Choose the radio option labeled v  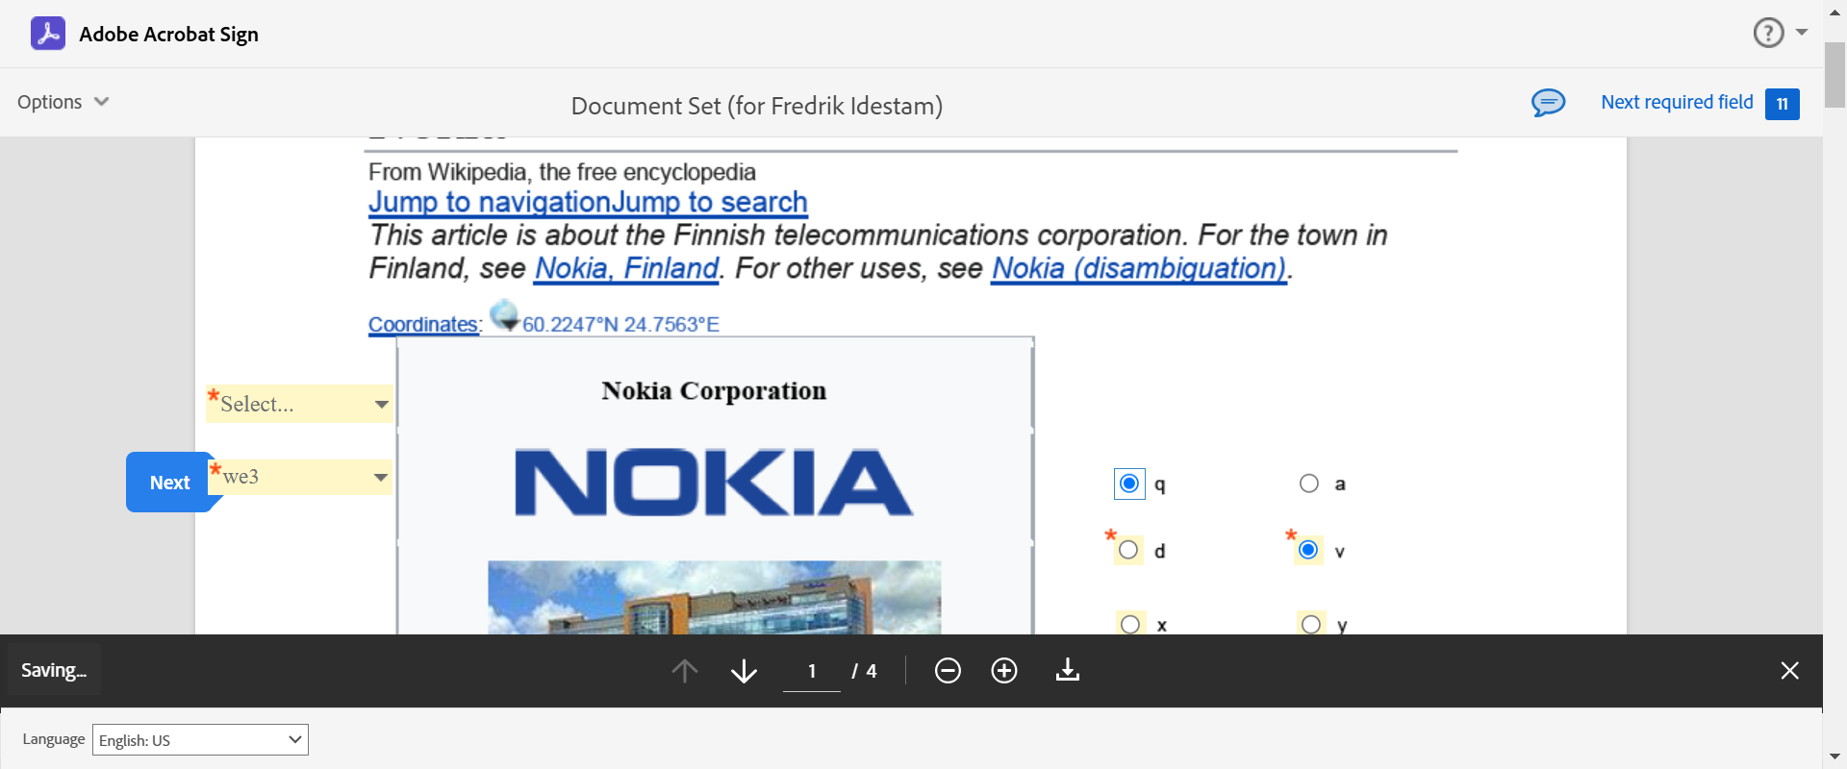[x=1308, y=550]
